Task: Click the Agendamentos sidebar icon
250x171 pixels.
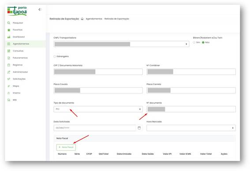Action: point(9,44)
